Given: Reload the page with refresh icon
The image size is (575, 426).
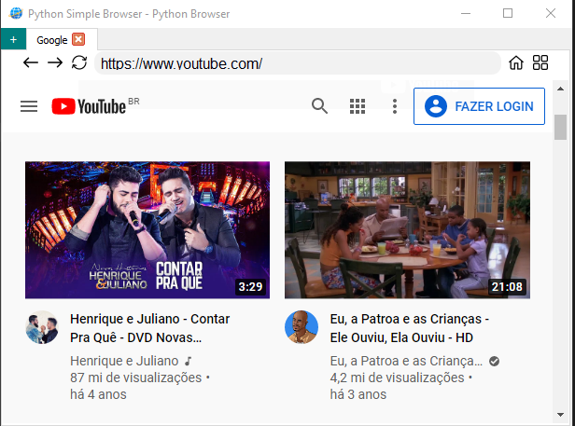Looking at the screenshot, I should [x=79, y=62].
